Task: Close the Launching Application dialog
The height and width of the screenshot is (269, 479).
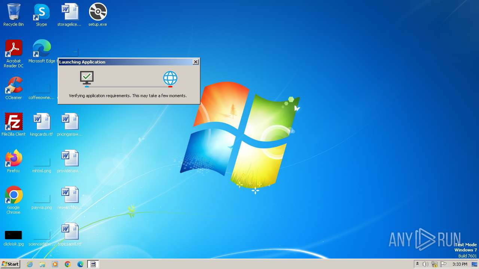Action: (196, 62)
